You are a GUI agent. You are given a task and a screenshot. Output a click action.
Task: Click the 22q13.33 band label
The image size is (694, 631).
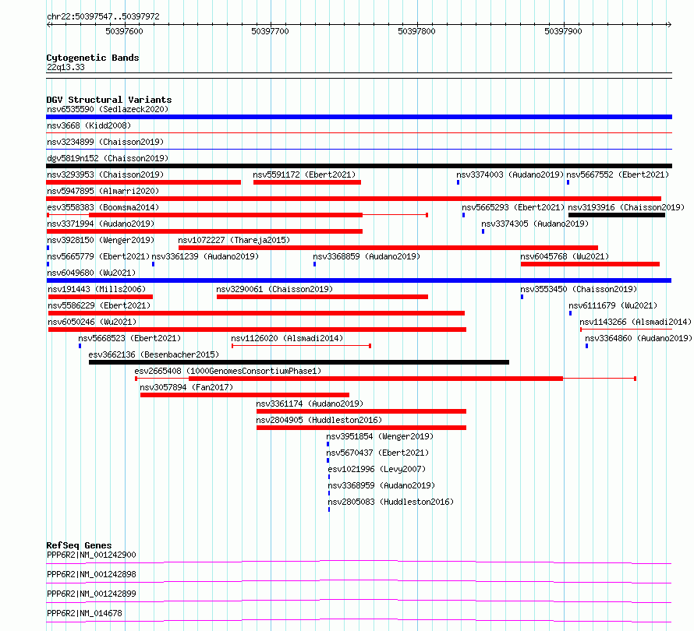click(66, 67)
